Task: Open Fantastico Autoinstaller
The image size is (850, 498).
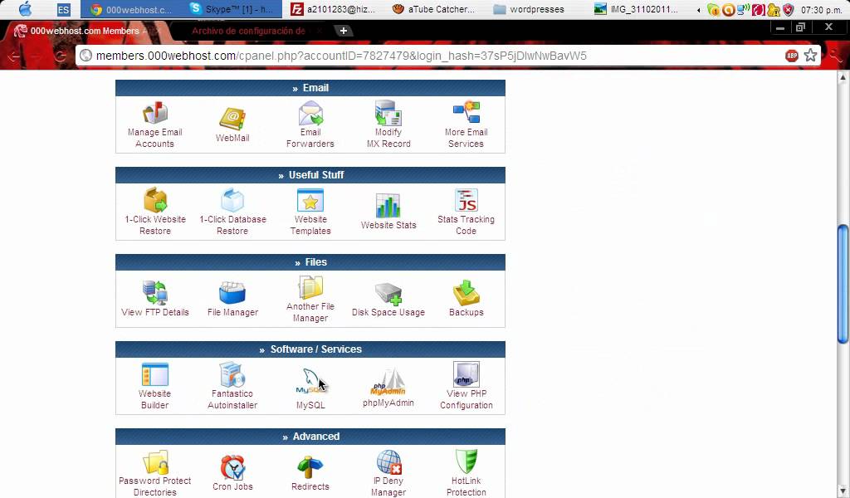Action: pos(232,387)
